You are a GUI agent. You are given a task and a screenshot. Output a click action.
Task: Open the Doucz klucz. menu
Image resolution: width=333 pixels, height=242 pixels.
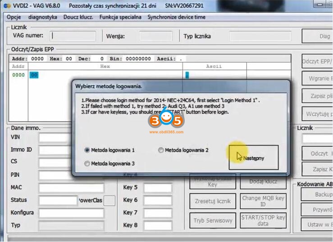78,17
